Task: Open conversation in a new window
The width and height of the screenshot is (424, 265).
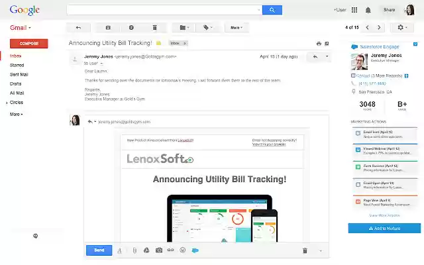Action: pos(327,44)
